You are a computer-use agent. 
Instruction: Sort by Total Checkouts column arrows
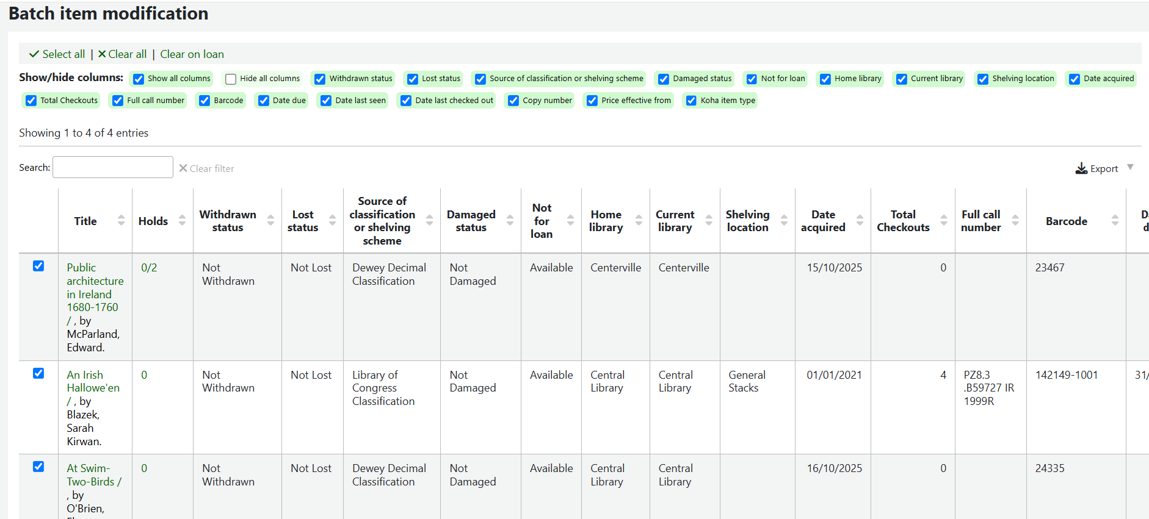(x=944, y=221)
